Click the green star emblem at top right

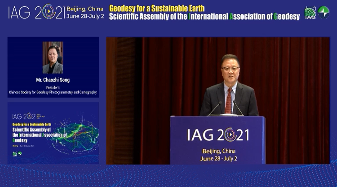click(324, 12)
